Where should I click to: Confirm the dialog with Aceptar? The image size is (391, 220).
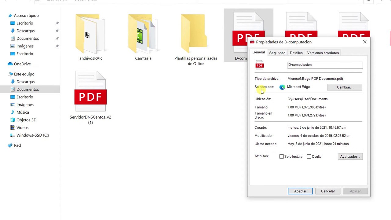point(300,191)
